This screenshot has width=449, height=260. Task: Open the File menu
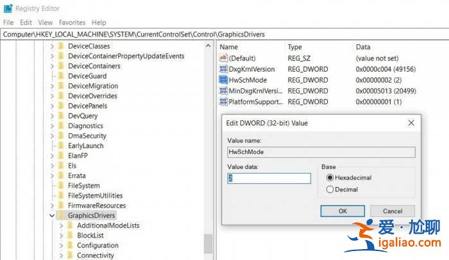coord(8,22)
